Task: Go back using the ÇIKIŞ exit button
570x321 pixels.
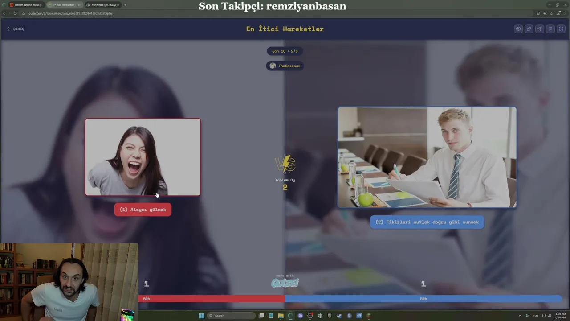Action: pos(16,29)
